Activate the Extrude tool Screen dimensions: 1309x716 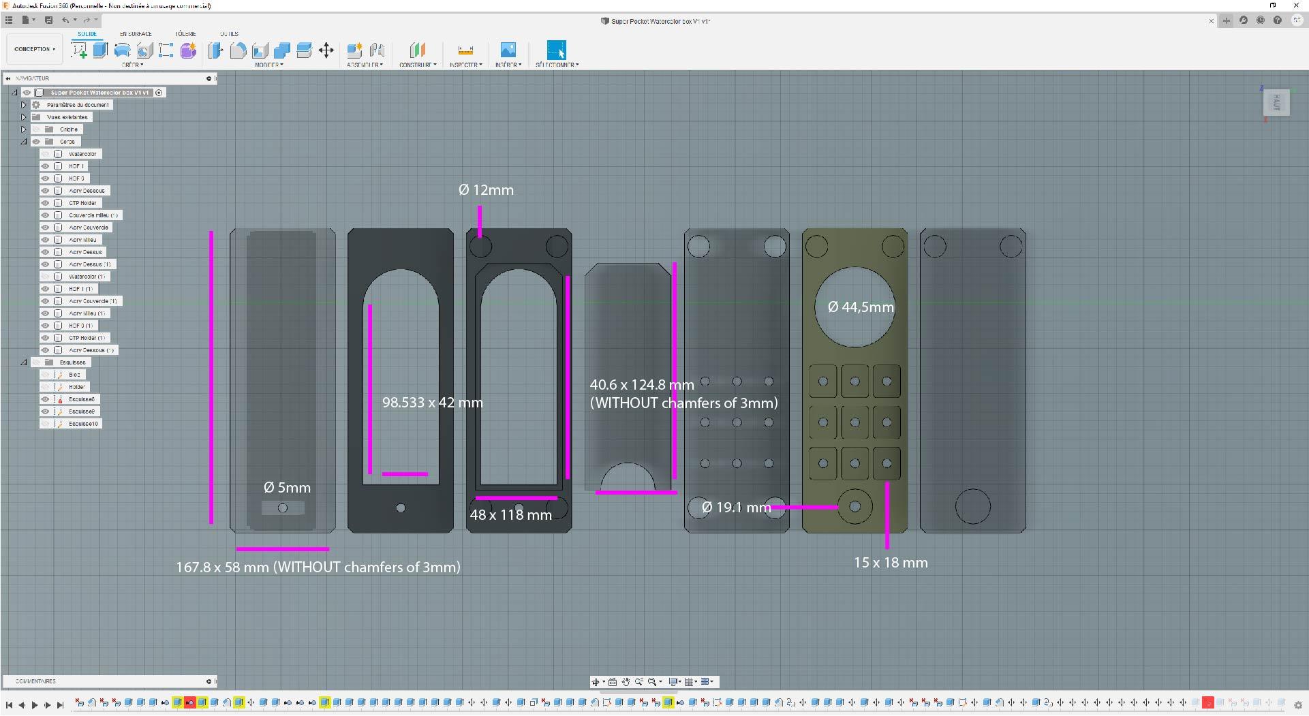coord(101,50)
